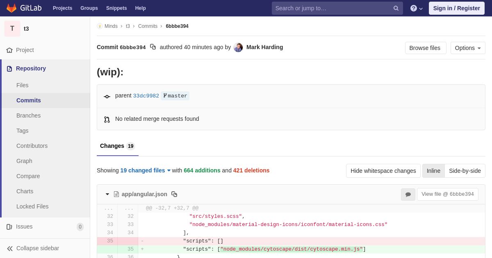Click 6bbbe394 in the breadcrumb

pos(177,26)
